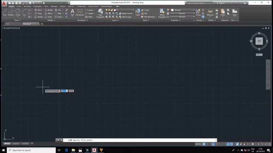Click the Erase tool in Modify panel
The height and width of the screenshot is (153, 273).
67,10
